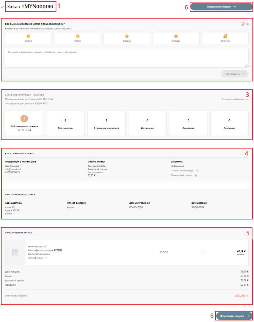Select step 4 'Изготовлен' status
The width and height of the screenshot is (254, 322).
(147, 123)
